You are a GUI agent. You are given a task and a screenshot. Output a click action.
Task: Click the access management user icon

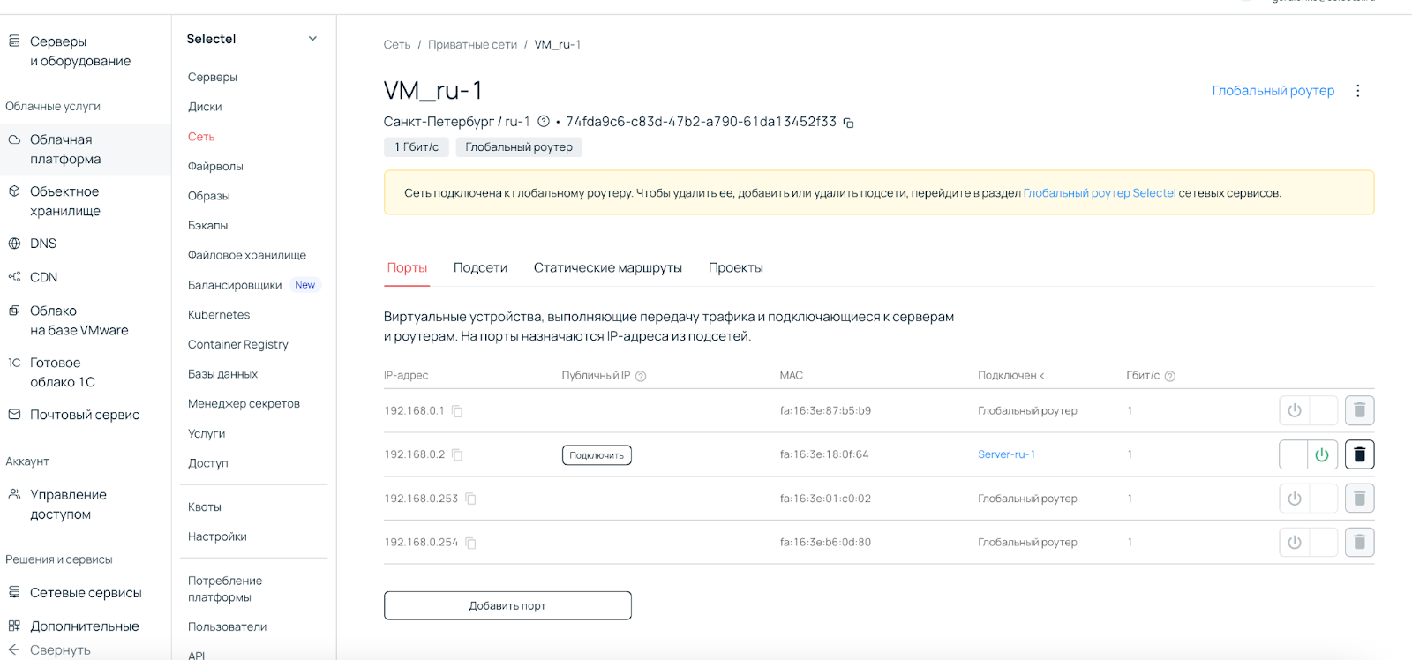[14, 494]
